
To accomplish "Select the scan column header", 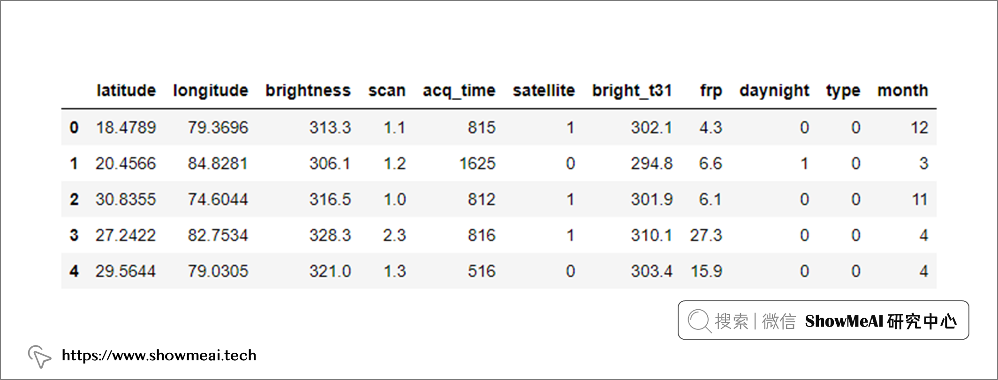I will click(x=387, y=91).
